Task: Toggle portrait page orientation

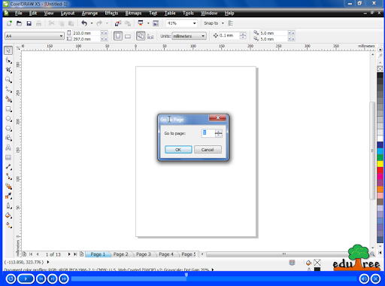Action: pyautogui.click(x=118, y=36)
